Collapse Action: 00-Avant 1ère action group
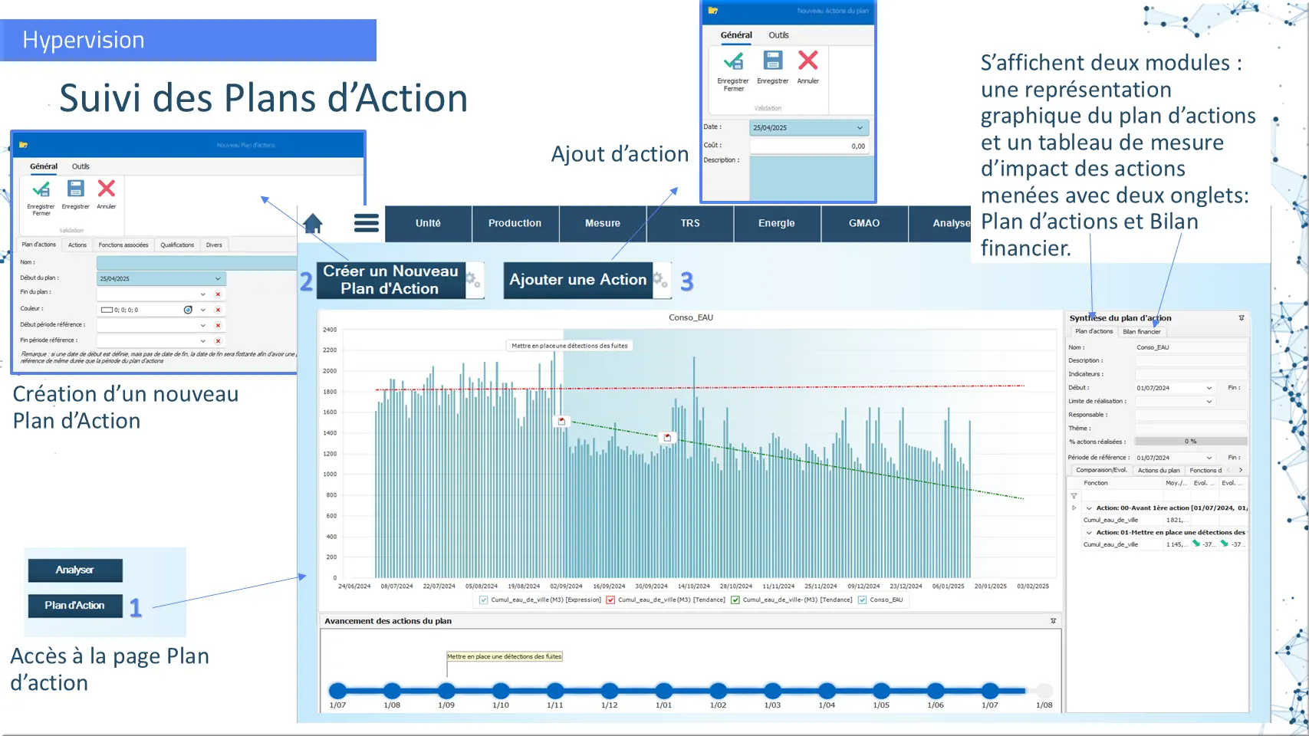1309x736 pixels. point(1089,508)
